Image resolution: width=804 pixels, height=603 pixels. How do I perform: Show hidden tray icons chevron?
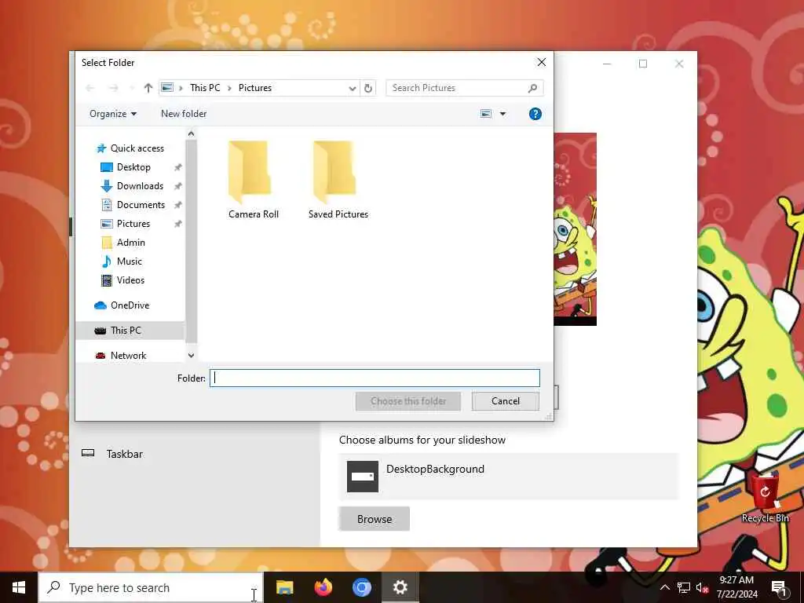(664, 588)
